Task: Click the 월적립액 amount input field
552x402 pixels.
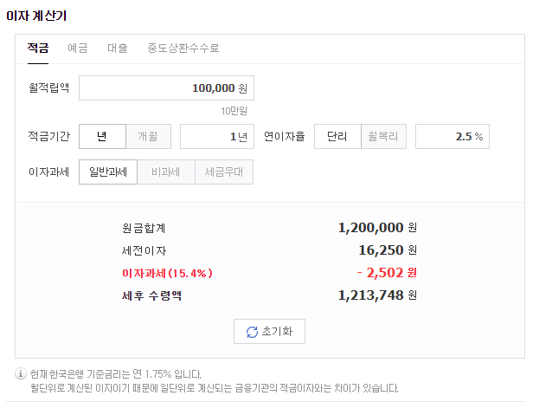Action: [166, 88]
